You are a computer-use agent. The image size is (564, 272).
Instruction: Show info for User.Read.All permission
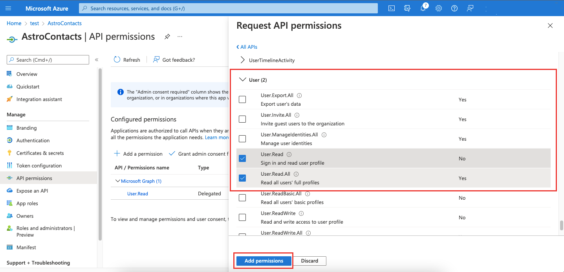296,174
